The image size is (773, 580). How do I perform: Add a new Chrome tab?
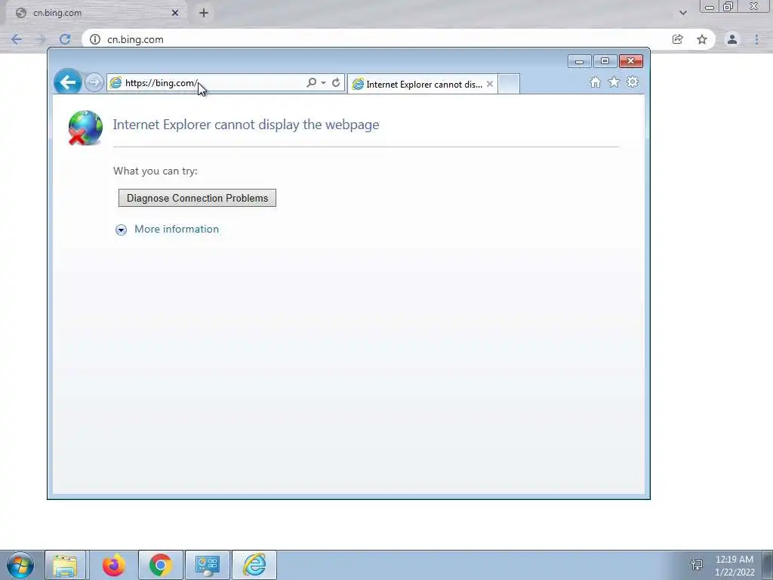click(x=204, y=13)
